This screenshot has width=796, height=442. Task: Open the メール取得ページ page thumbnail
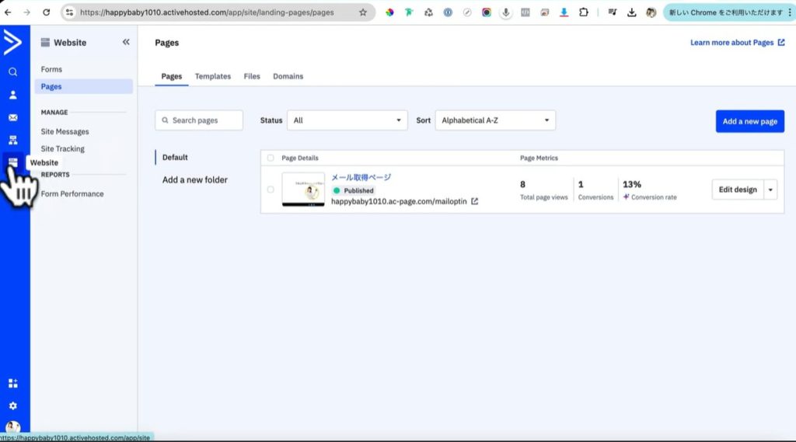tap(303, 190)
